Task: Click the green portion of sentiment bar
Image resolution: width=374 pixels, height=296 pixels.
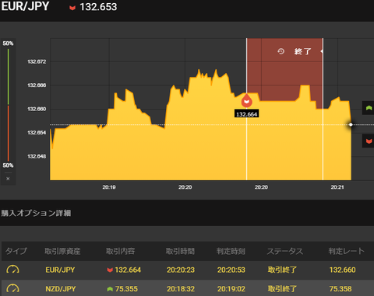Action: [8, 77]
